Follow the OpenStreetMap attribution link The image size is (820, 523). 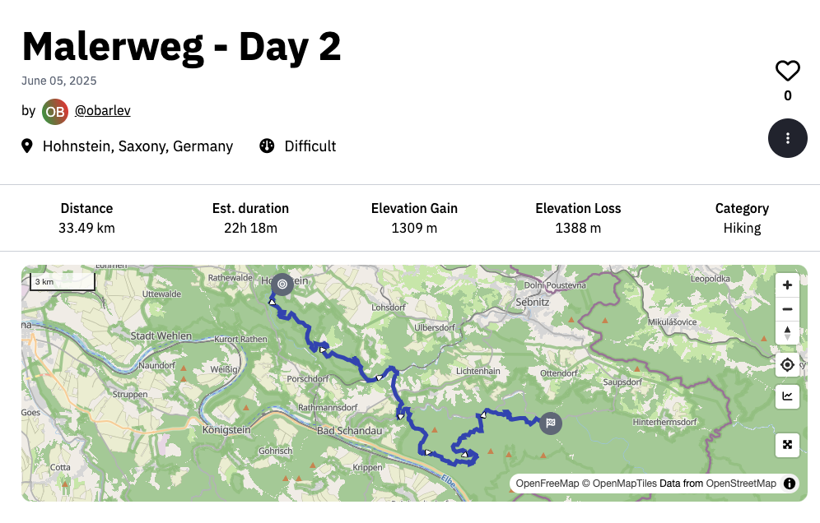[740, 484]
